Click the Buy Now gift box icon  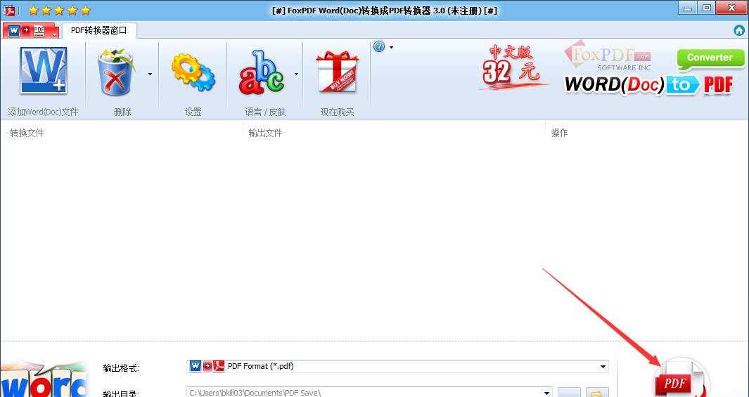[338, 72]
